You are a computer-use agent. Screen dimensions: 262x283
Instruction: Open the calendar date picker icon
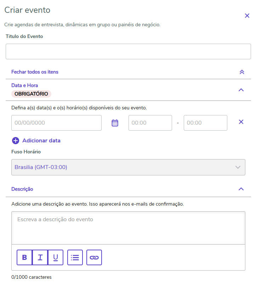point(115,123)
